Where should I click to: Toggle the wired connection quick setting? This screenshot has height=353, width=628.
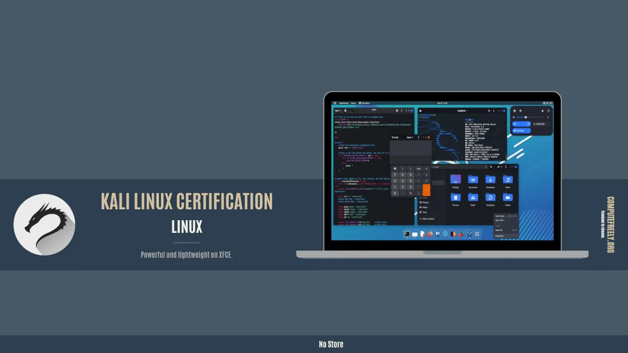521,124
